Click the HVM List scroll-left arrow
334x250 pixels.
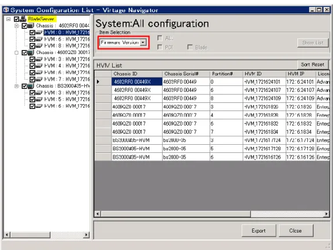(x=98, y=213)
